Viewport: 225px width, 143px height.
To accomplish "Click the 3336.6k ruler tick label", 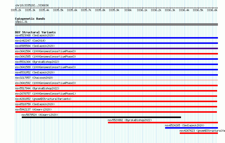I will [x=212, y=10].
